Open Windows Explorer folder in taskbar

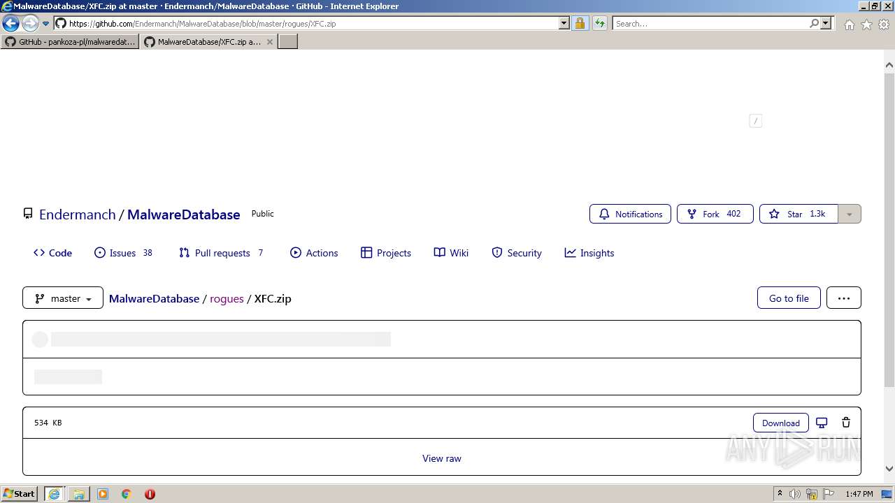tap(79, 494)
